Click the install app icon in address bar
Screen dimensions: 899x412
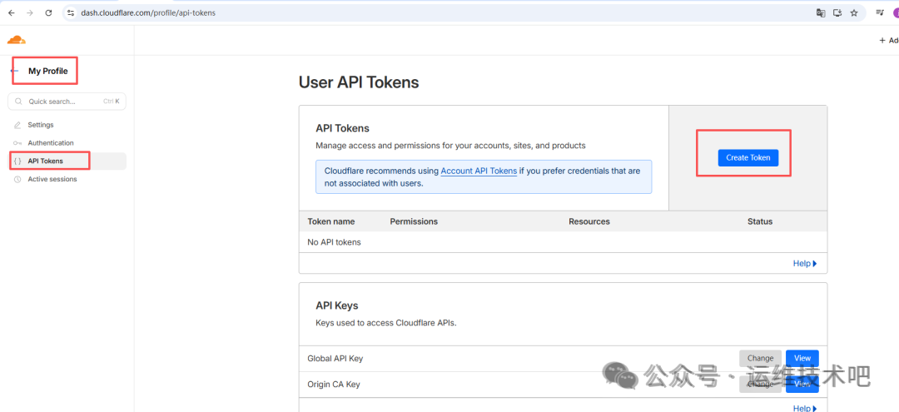point(837,12)
